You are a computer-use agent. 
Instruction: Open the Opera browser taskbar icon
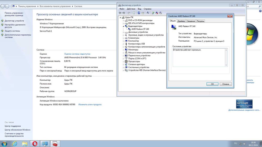[35, 144]
